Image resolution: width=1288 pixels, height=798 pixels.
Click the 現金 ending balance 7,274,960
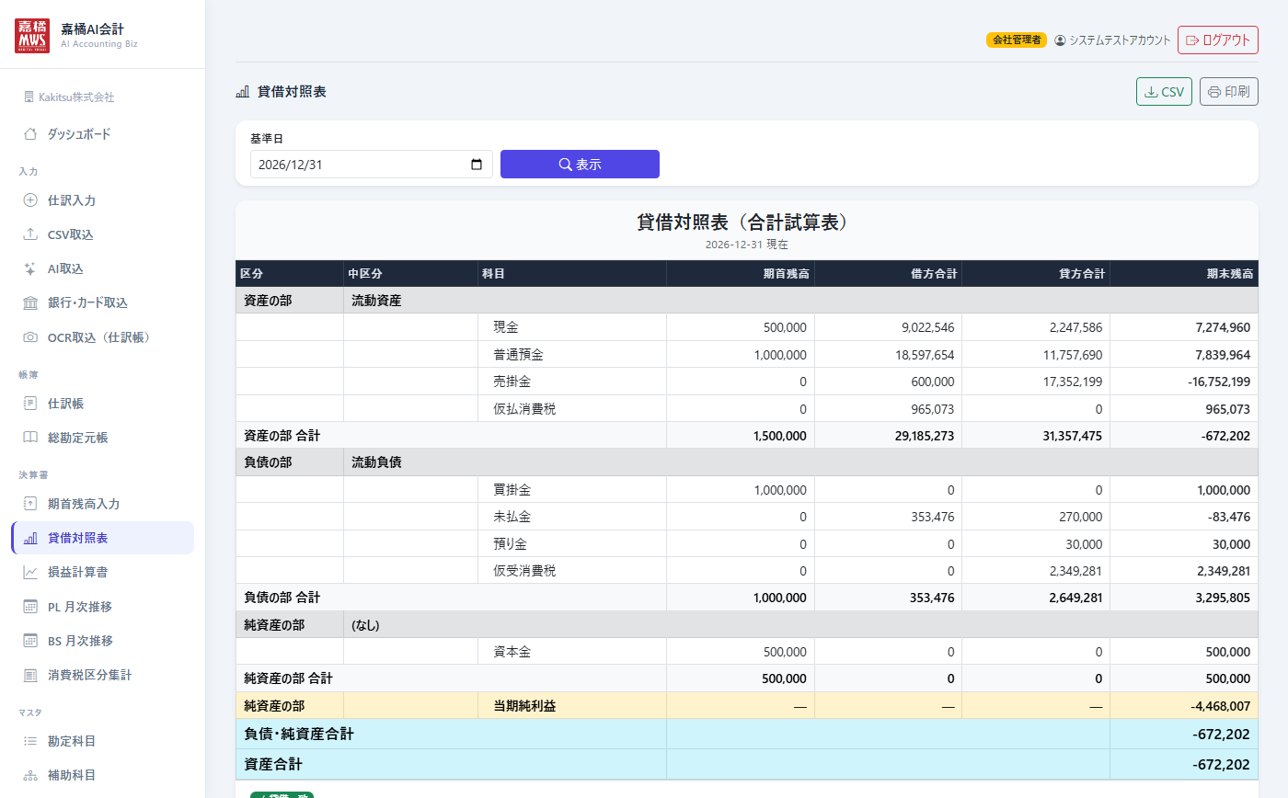pos(1223,327)
